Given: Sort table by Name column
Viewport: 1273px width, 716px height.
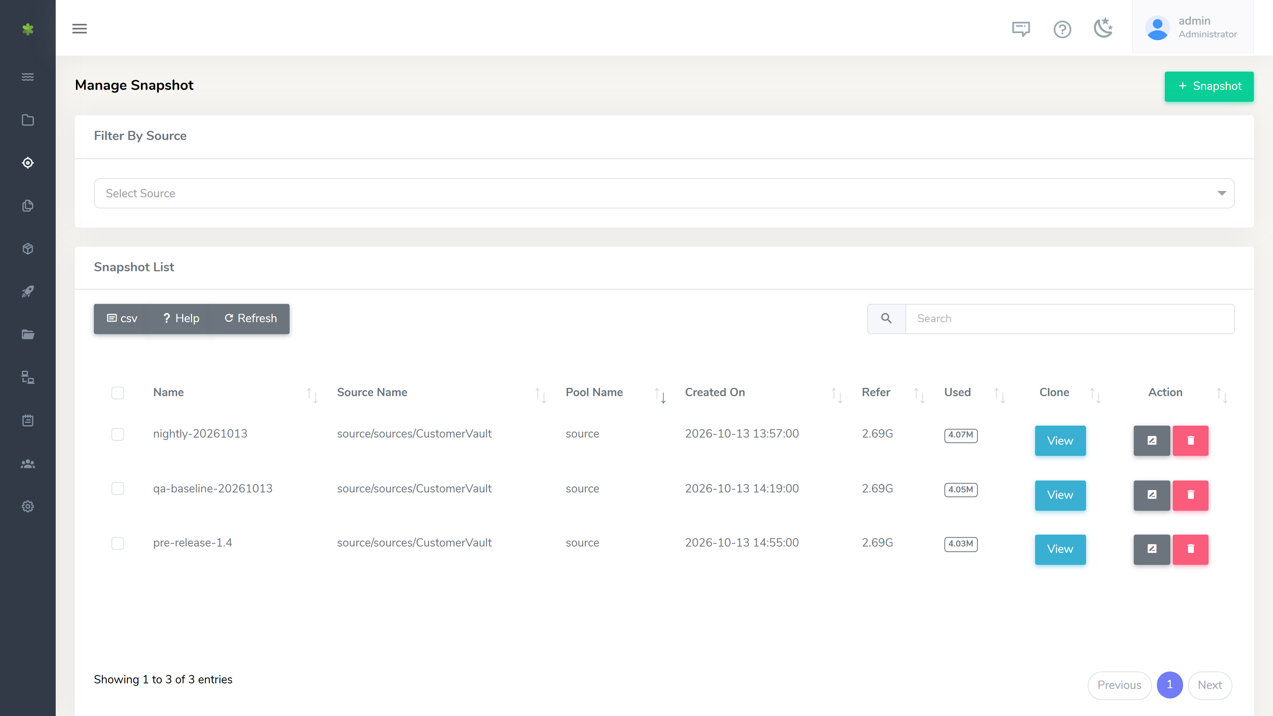Looking at the screenshot, I should click(x=312, y=395).
